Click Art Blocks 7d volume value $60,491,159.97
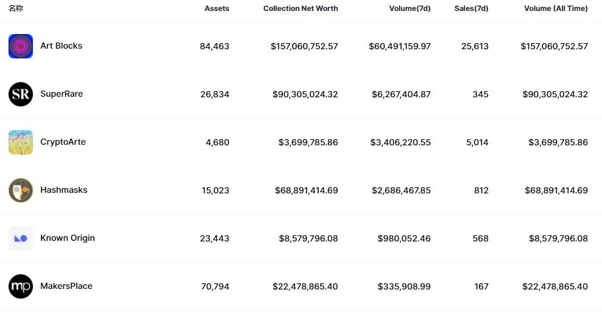This screenshot has height=312, width=602. click(400, 46)
